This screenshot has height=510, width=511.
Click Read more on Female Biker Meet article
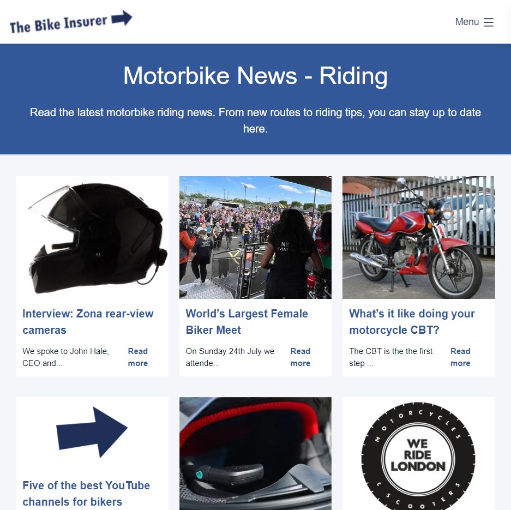[300, 357]
